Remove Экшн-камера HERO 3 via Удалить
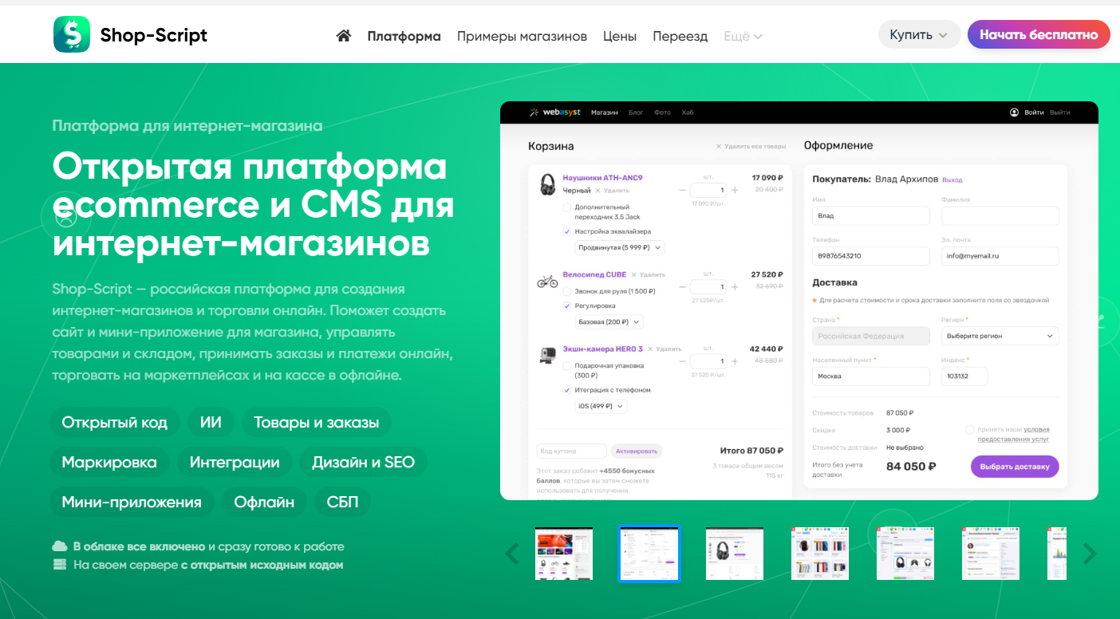The width and height of the screenshot is (1120, 619). click(x=665, y=349)
